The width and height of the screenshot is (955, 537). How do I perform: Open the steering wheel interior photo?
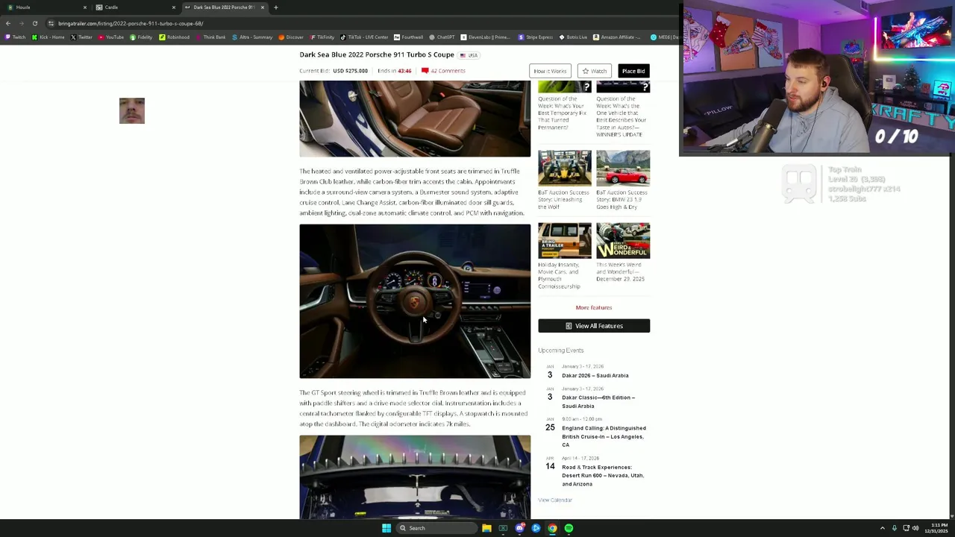point(415,301)
